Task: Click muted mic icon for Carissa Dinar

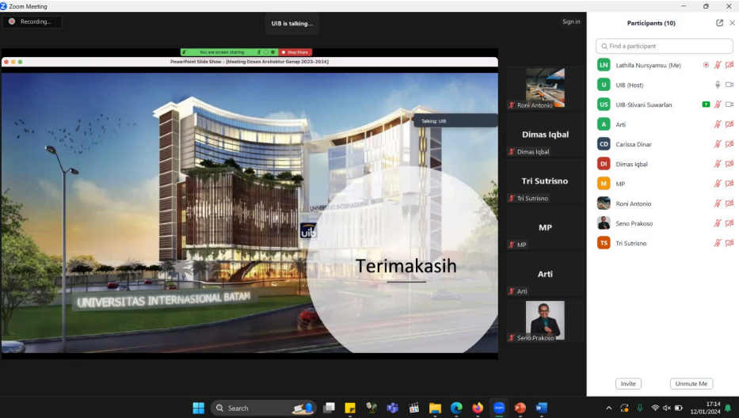Action: click(x=718, y=144)
